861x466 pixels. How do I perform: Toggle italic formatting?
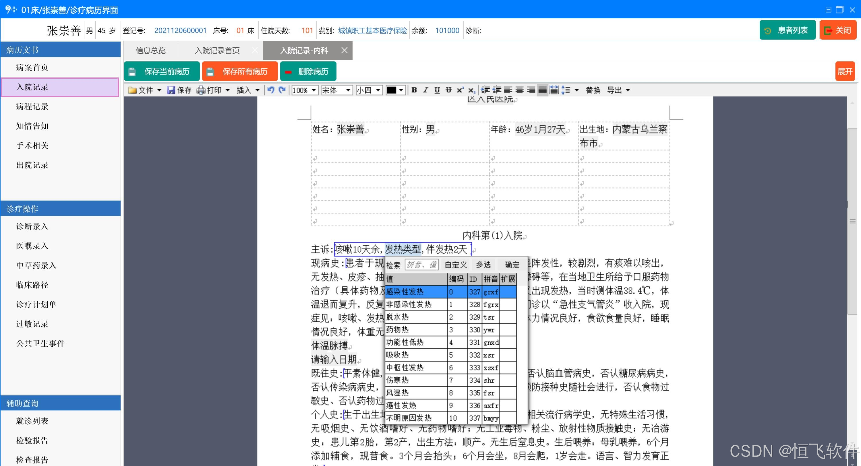[x=425, y=90]
